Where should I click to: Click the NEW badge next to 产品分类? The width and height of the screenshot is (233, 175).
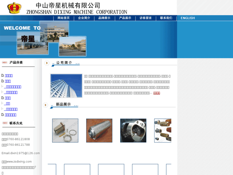pyautogui.click(x=4, y=63)
